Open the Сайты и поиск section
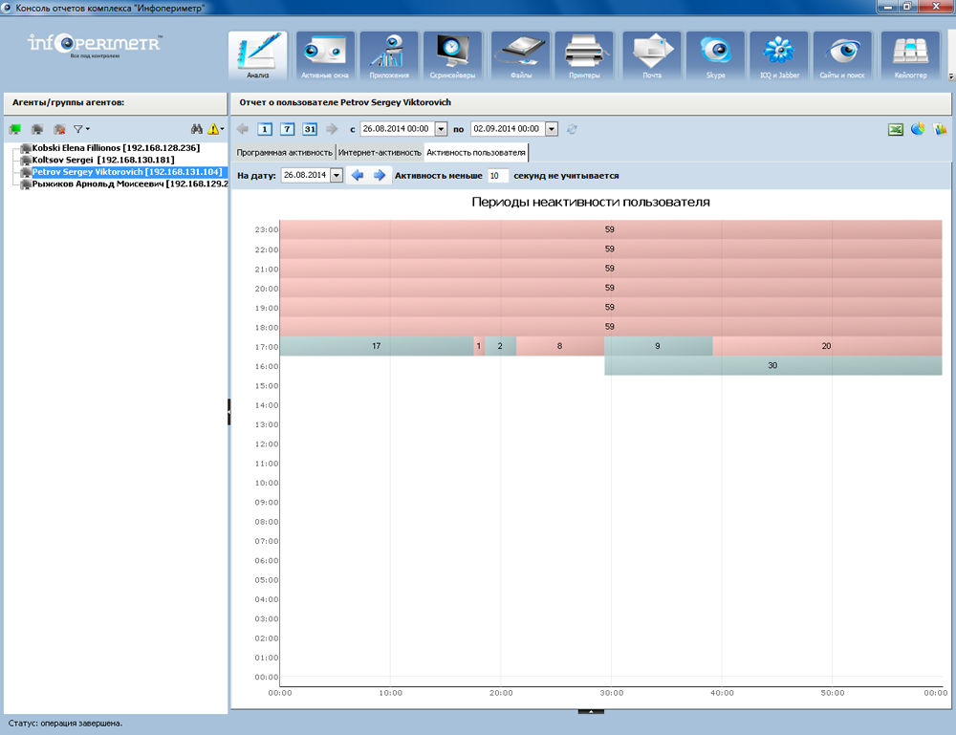956x735 pixels. (x=842, y=55)
